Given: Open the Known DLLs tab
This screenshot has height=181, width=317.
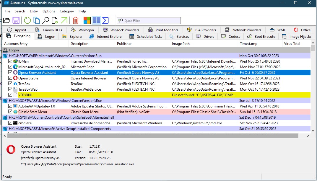Looking at the screenshot, I should [x=49, y=30].
